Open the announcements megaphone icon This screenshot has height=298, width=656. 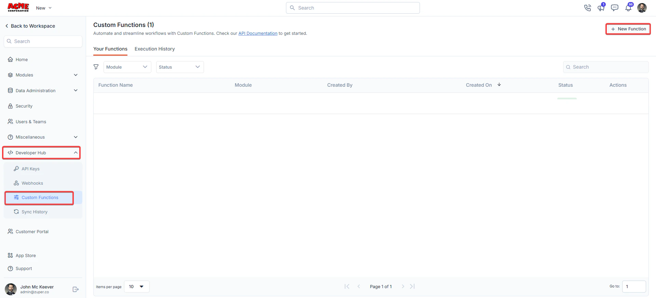[601, 8]
